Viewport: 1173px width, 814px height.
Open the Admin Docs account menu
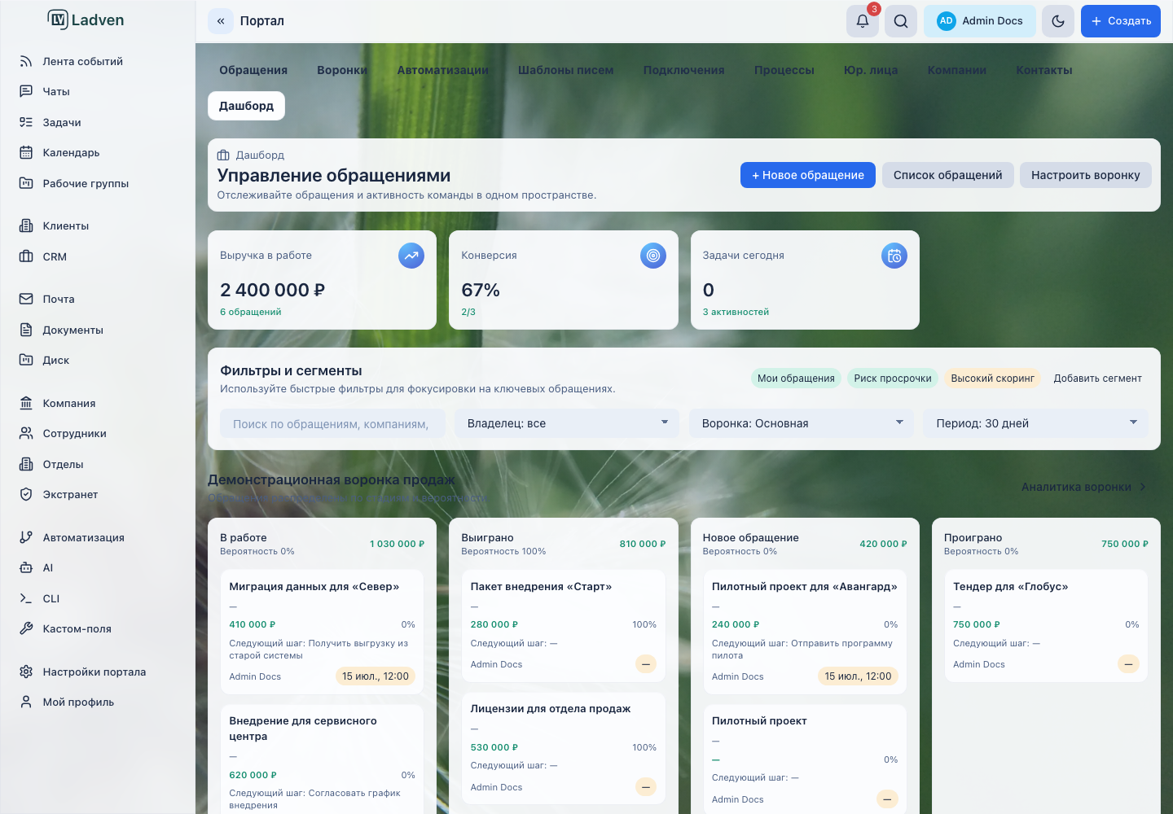click(980, 21)
